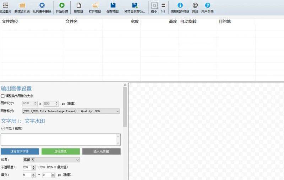This screenshot has width=284, height=180.
Task: Click the 新增文件夹 folder icon
Action: pyautogui.click(x=22, y=6)
